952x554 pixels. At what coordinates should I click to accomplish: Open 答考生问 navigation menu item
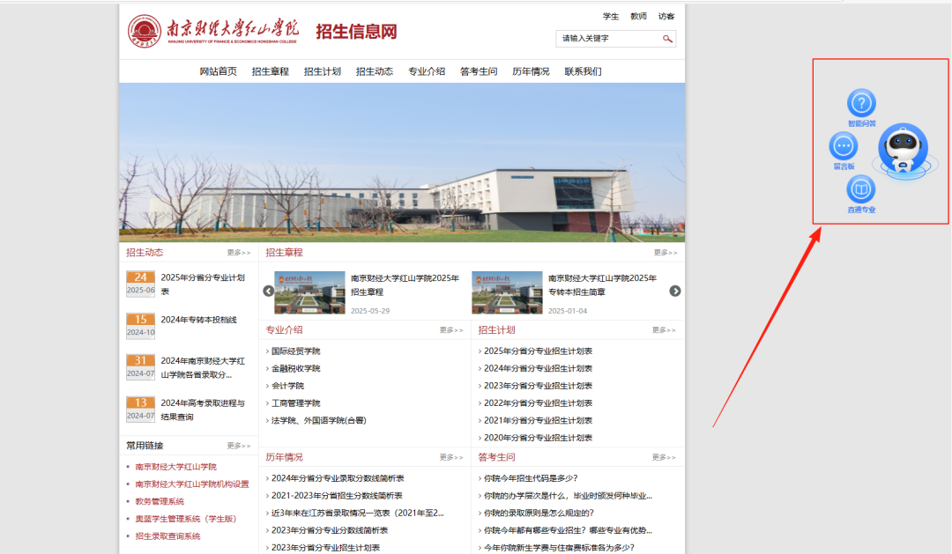point(479,71)
